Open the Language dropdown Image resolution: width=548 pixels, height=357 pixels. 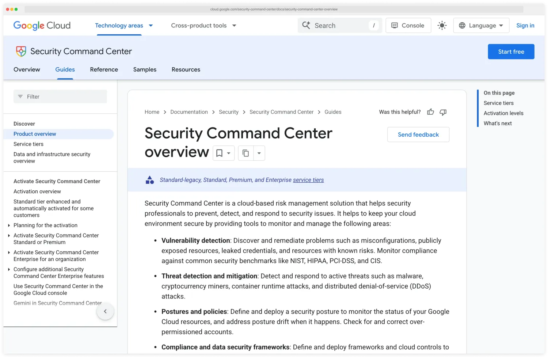coord(481,26)
